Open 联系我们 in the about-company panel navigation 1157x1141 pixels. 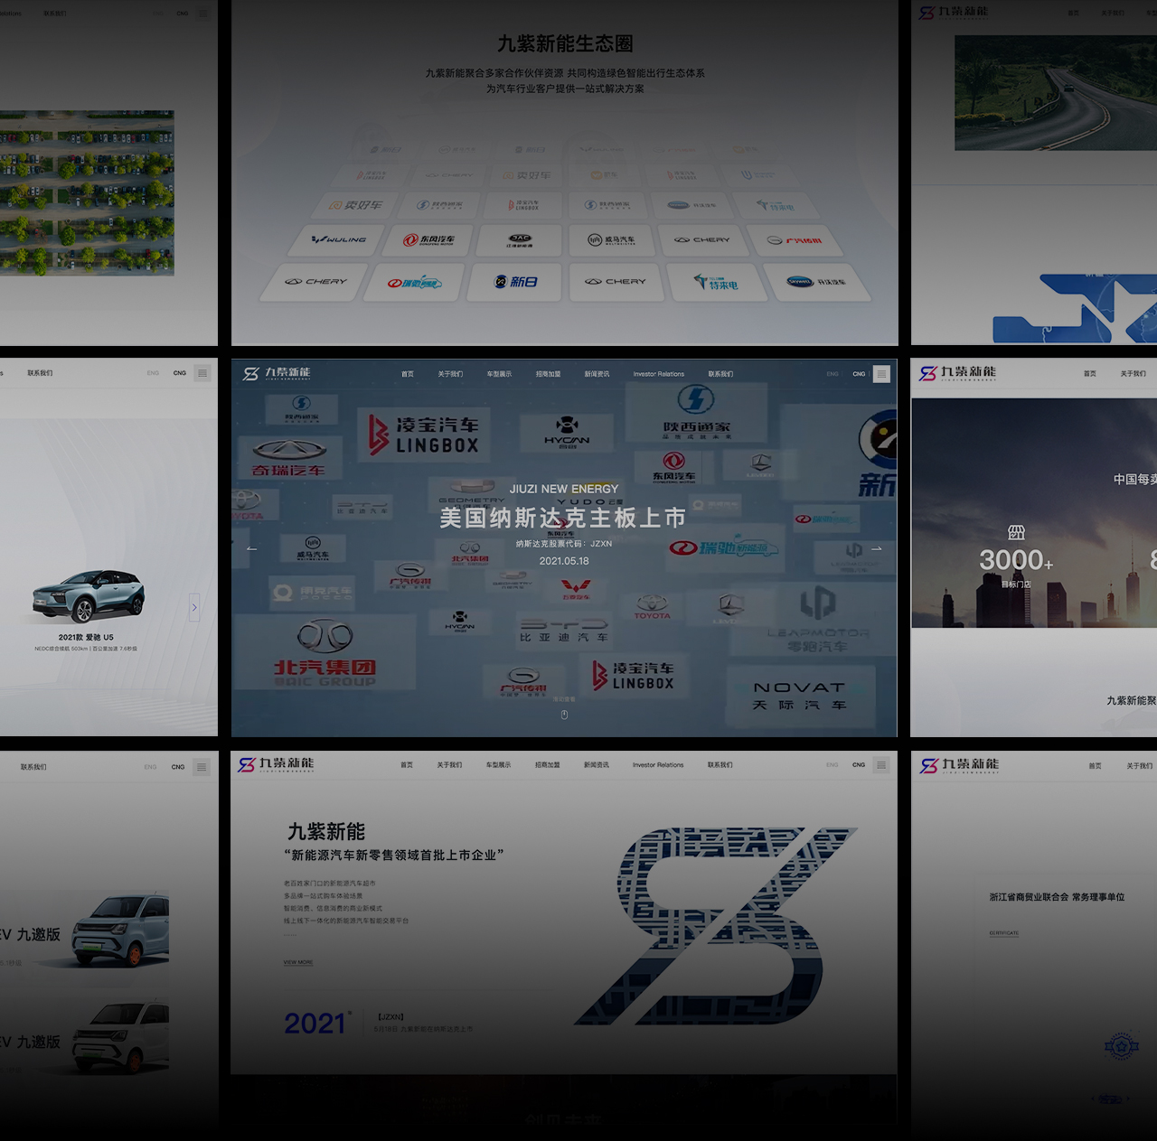[x=720, y=765]
